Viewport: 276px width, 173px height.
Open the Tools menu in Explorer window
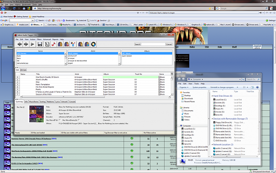(197, 84)
